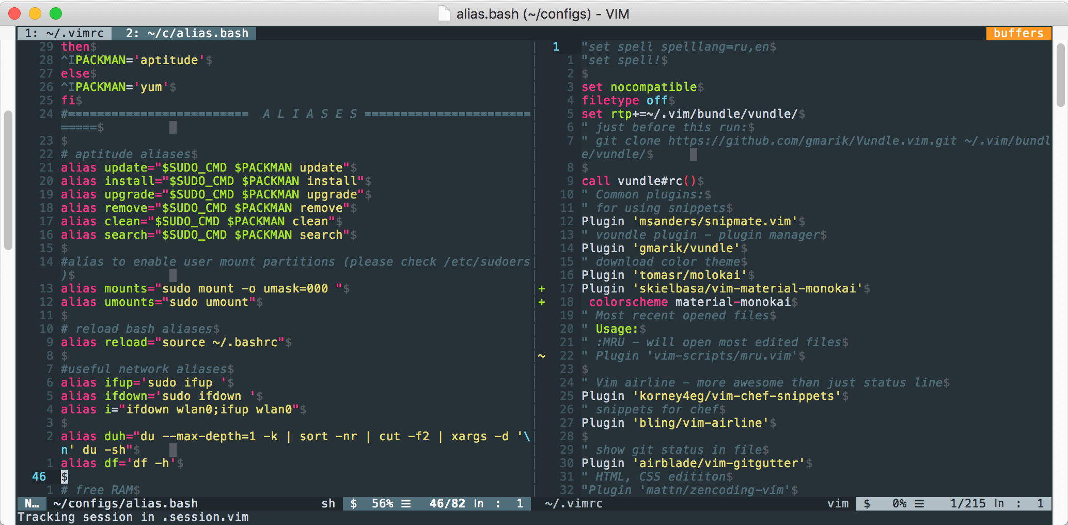Screen dimensions: 1068x525
Task: Click the document icon in the title bar
Action: click(444, 13)
